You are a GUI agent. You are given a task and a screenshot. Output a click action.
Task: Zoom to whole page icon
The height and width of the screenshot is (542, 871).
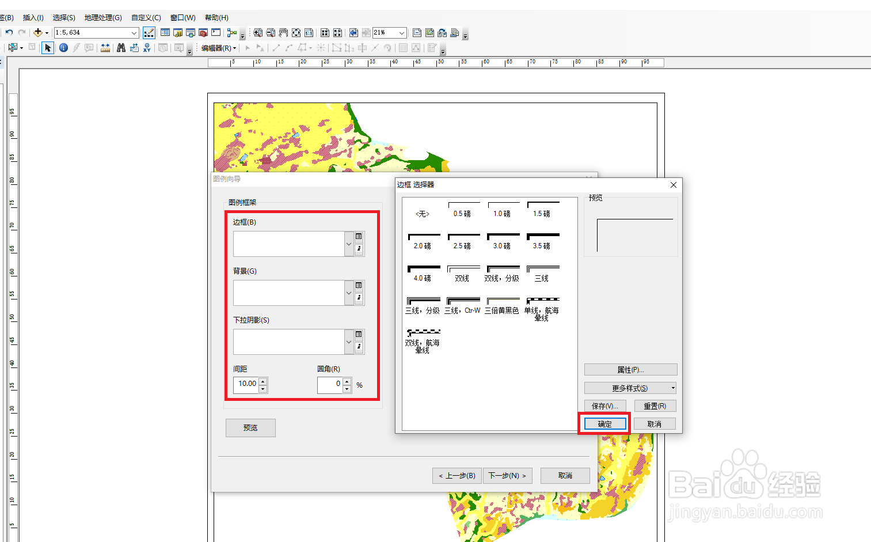(x=296, y=33)
